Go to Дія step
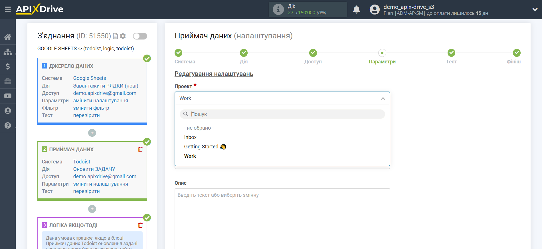Screen dimensions: 542x249 tap(244, 53)
